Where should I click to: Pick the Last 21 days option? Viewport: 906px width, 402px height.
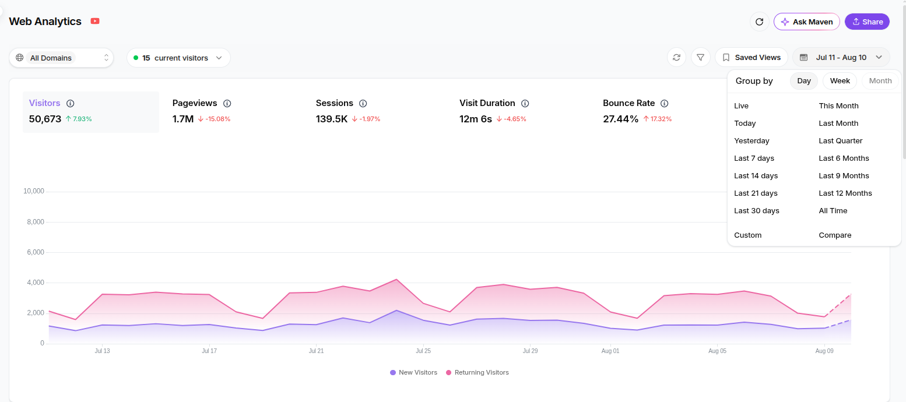point(756,193)
